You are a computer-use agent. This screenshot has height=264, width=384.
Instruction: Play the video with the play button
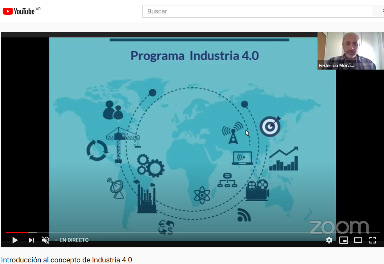15,240
